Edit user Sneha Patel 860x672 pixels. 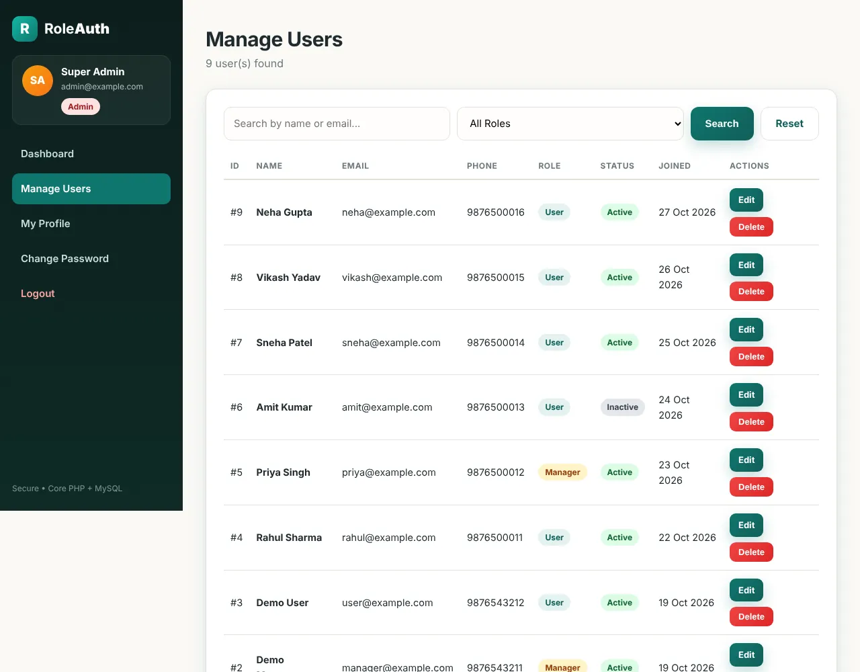[x=746, y=329]
